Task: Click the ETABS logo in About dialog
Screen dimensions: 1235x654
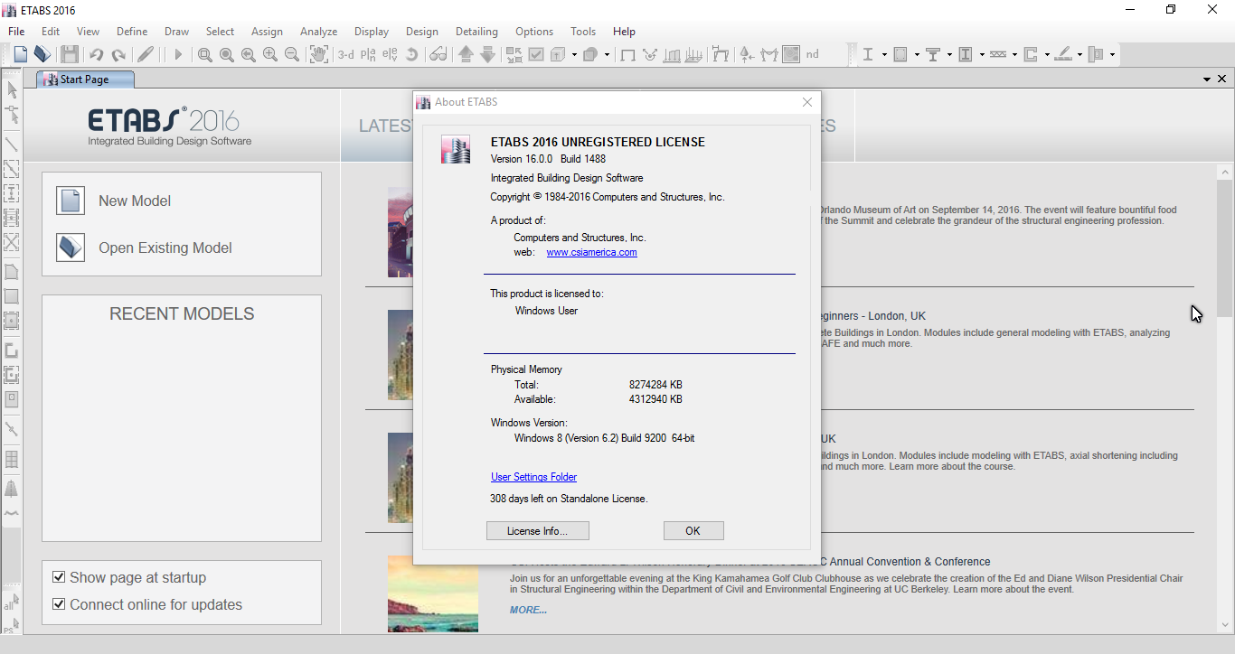Action: point(456,149)
